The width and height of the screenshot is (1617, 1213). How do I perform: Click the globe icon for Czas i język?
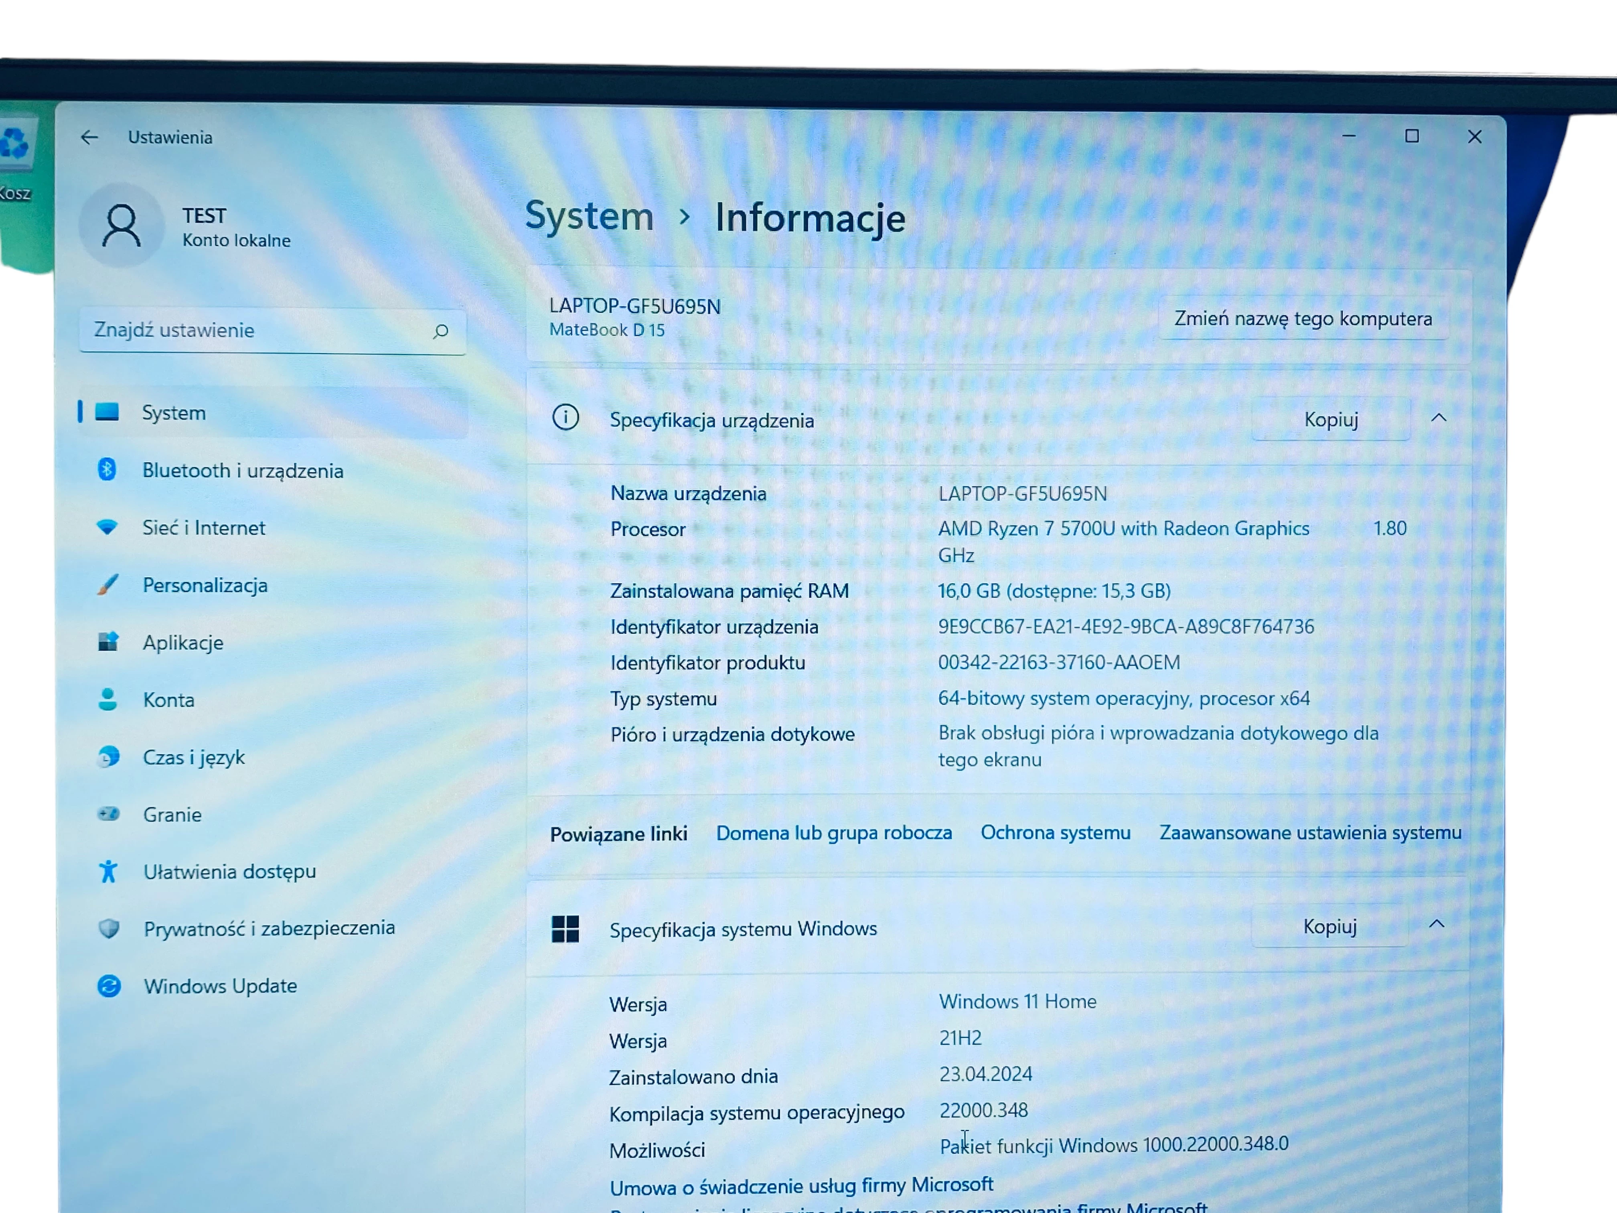point(108,756)
